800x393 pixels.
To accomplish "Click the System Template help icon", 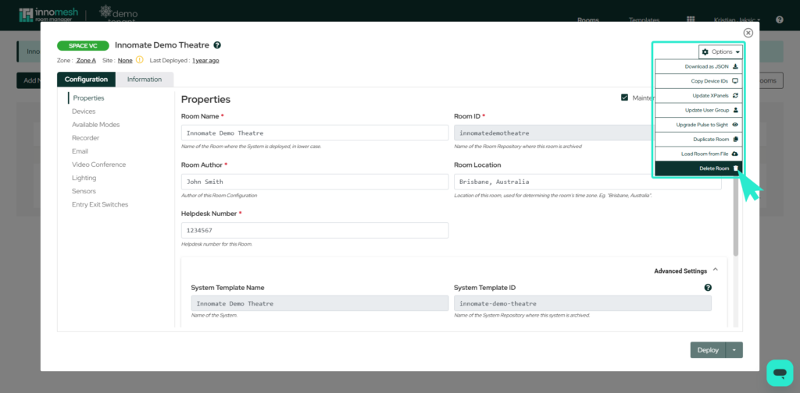I will tap(708, 288).
